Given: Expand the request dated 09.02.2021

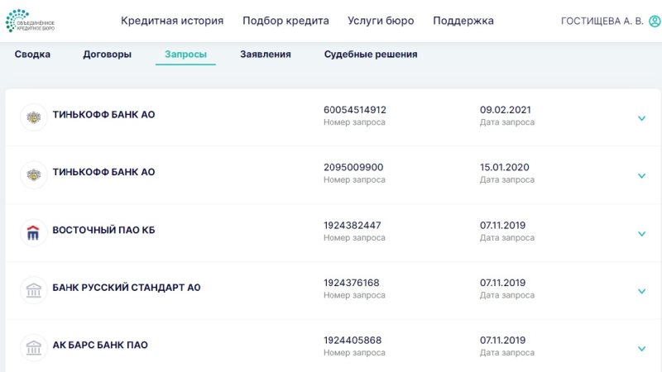Looking at the screenshot, I should click(641, 118).
